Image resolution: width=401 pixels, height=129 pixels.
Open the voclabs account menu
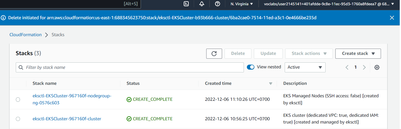[329, 4]
